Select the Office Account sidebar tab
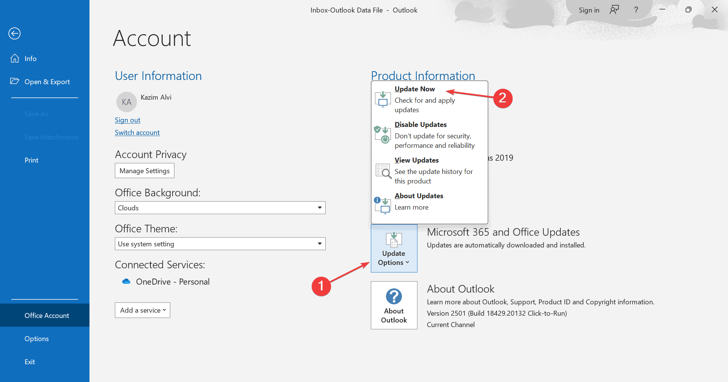The height and width of the screenshot is (382, 728). pos(45,315)
